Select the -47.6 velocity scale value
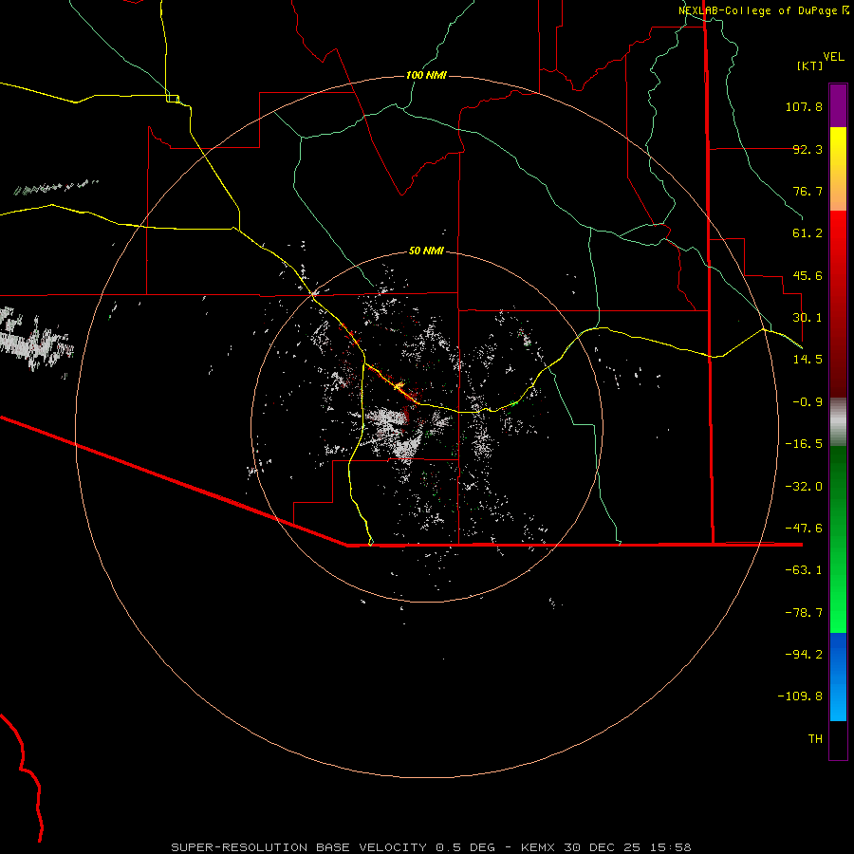This screenshot has width=854, height=854. coord(804,529)
